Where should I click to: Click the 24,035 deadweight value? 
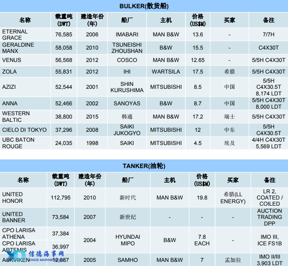tap(64, 143)
